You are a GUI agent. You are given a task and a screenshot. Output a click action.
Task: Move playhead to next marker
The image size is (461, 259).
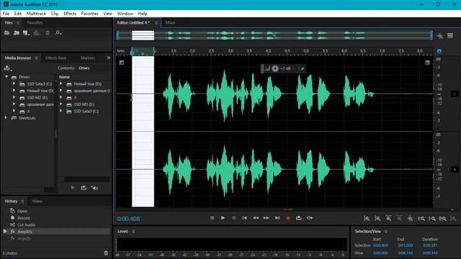[277, 218]
